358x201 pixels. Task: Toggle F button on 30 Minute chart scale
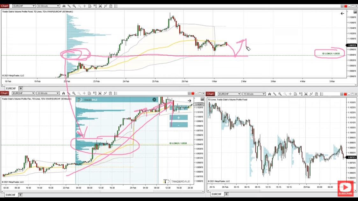click(x=202, y=99)
